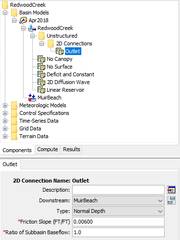
Task: Click the Description input field
Action: click(118, 190)
